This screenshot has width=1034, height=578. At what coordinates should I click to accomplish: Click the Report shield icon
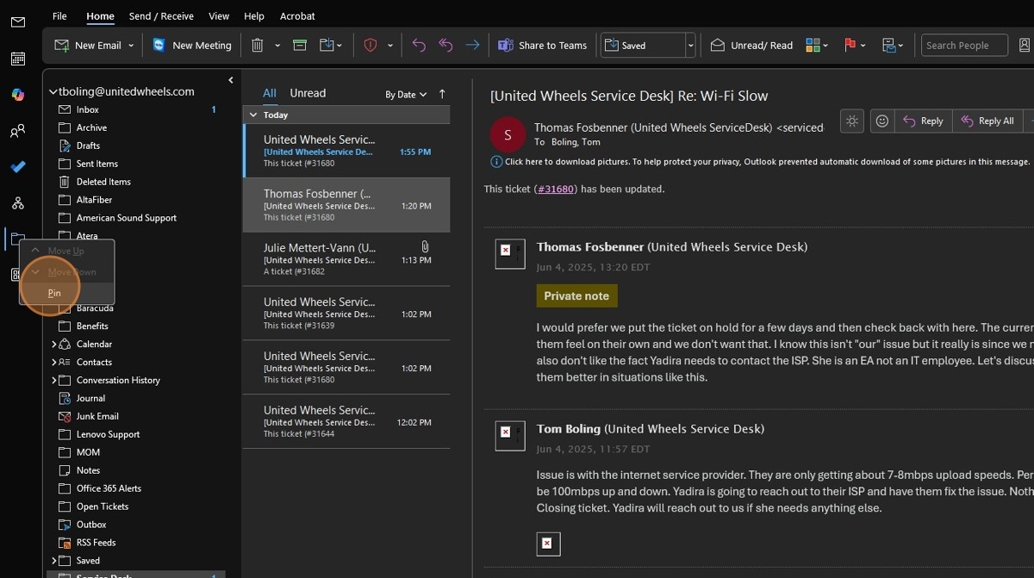pyautogui.click(x=371, y=46)
